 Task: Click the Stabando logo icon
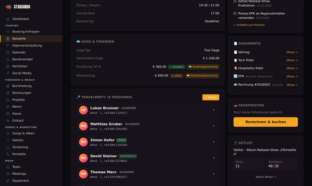[x=8, y=7]
